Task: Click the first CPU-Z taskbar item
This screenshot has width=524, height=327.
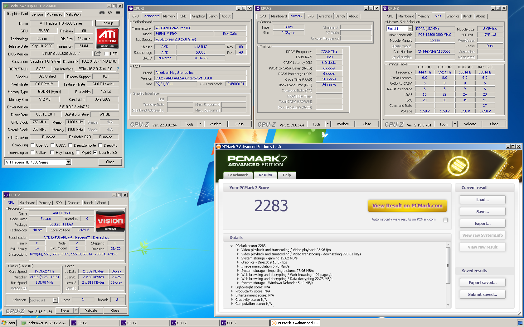Action: click(95, 323)
